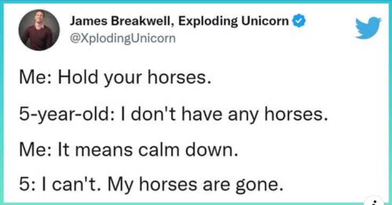
Task: Click the blue Twitter bird logo
Action: [369, 28]
